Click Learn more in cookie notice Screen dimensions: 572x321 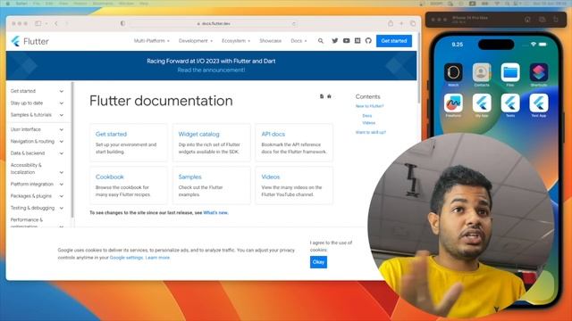[157, 258]
